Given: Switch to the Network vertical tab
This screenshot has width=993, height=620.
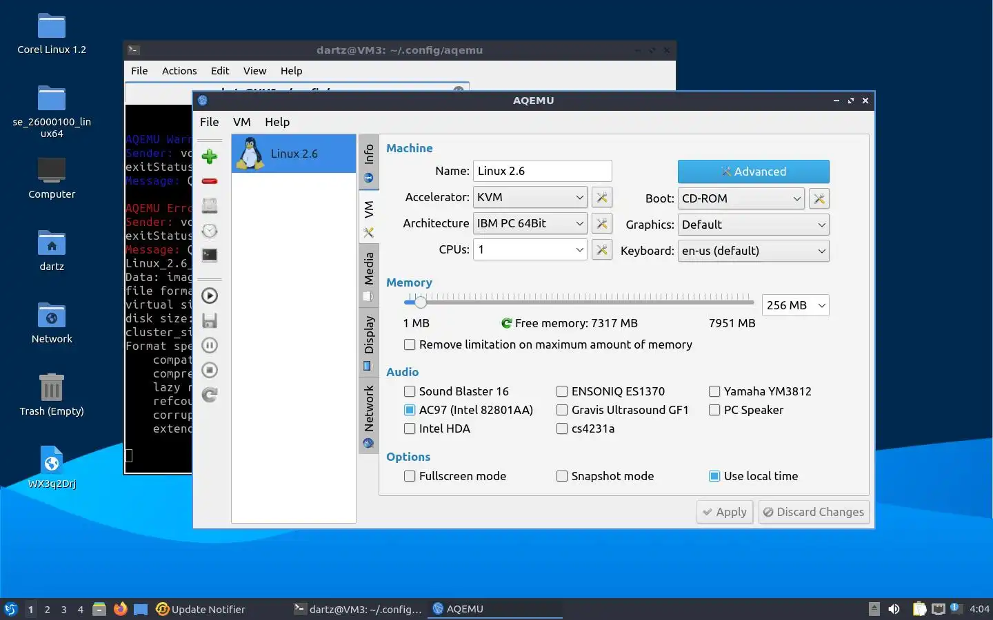Looking at the screenshot, I should [369, 415].
